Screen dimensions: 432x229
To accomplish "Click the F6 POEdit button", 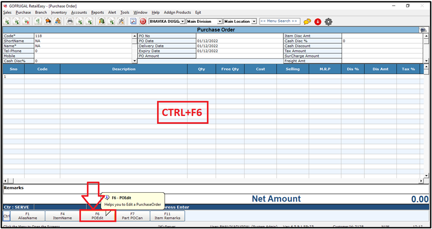I will tap(97, 216).
